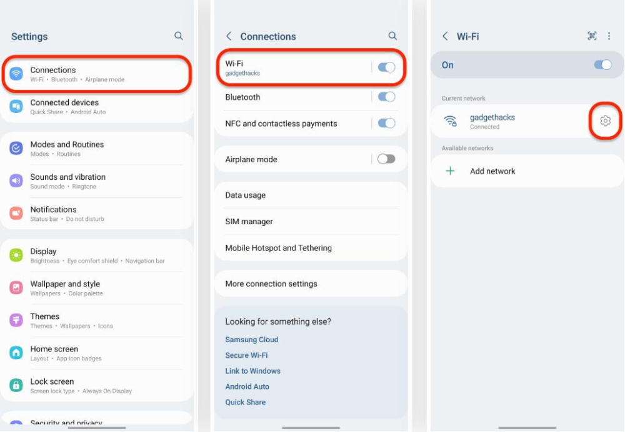Open Sounds and vibration settings

point(68,181)
